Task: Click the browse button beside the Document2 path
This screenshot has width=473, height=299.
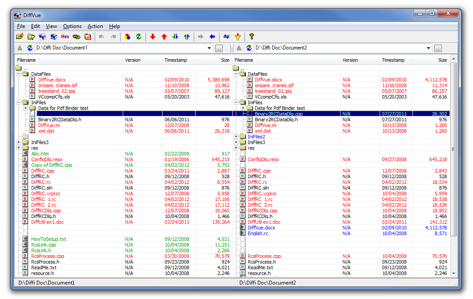Action: (x=438, y=48)
